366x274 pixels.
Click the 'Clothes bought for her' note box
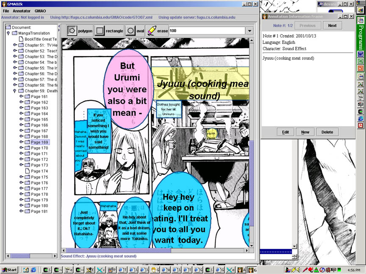point(169,109)
